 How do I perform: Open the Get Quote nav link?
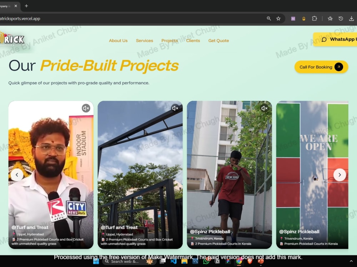pyautogui.click(x=218, y=41)
